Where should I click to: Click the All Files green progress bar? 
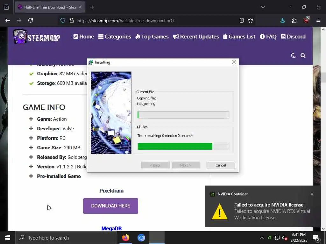coord(183,146)
